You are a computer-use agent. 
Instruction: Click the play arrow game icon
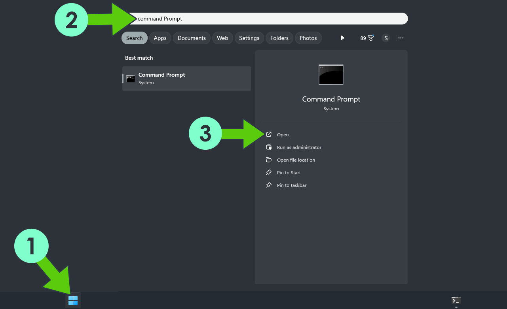pyautogui.click(x=342, y=38)
